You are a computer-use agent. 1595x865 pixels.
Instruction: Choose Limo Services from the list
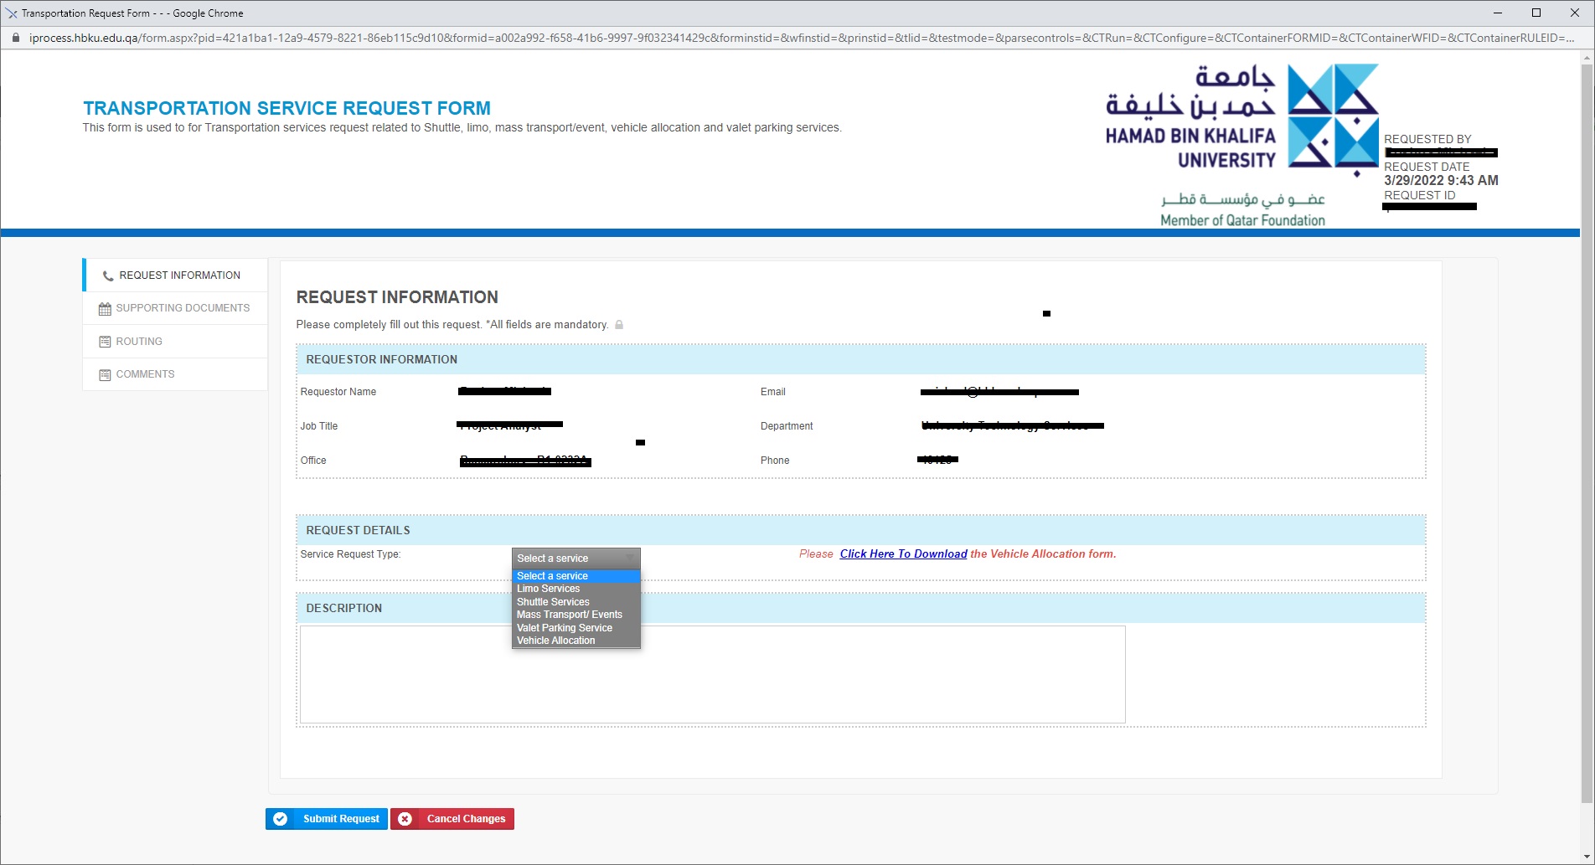click(576, 589)
